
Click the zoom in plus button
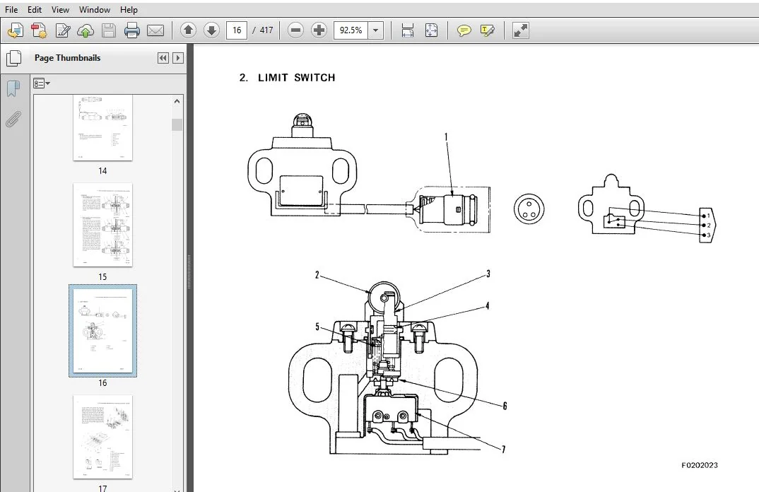319,30
